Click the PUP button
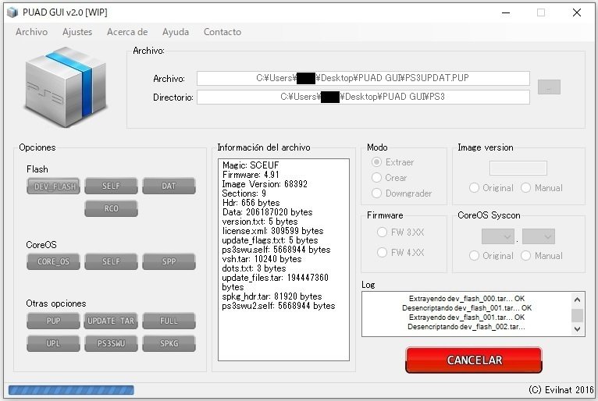The width and height of the screenshot is (598, 401). click(53, 321)
